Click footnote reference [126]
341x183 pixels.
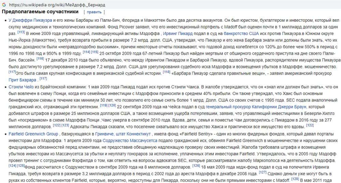[196, 166]
